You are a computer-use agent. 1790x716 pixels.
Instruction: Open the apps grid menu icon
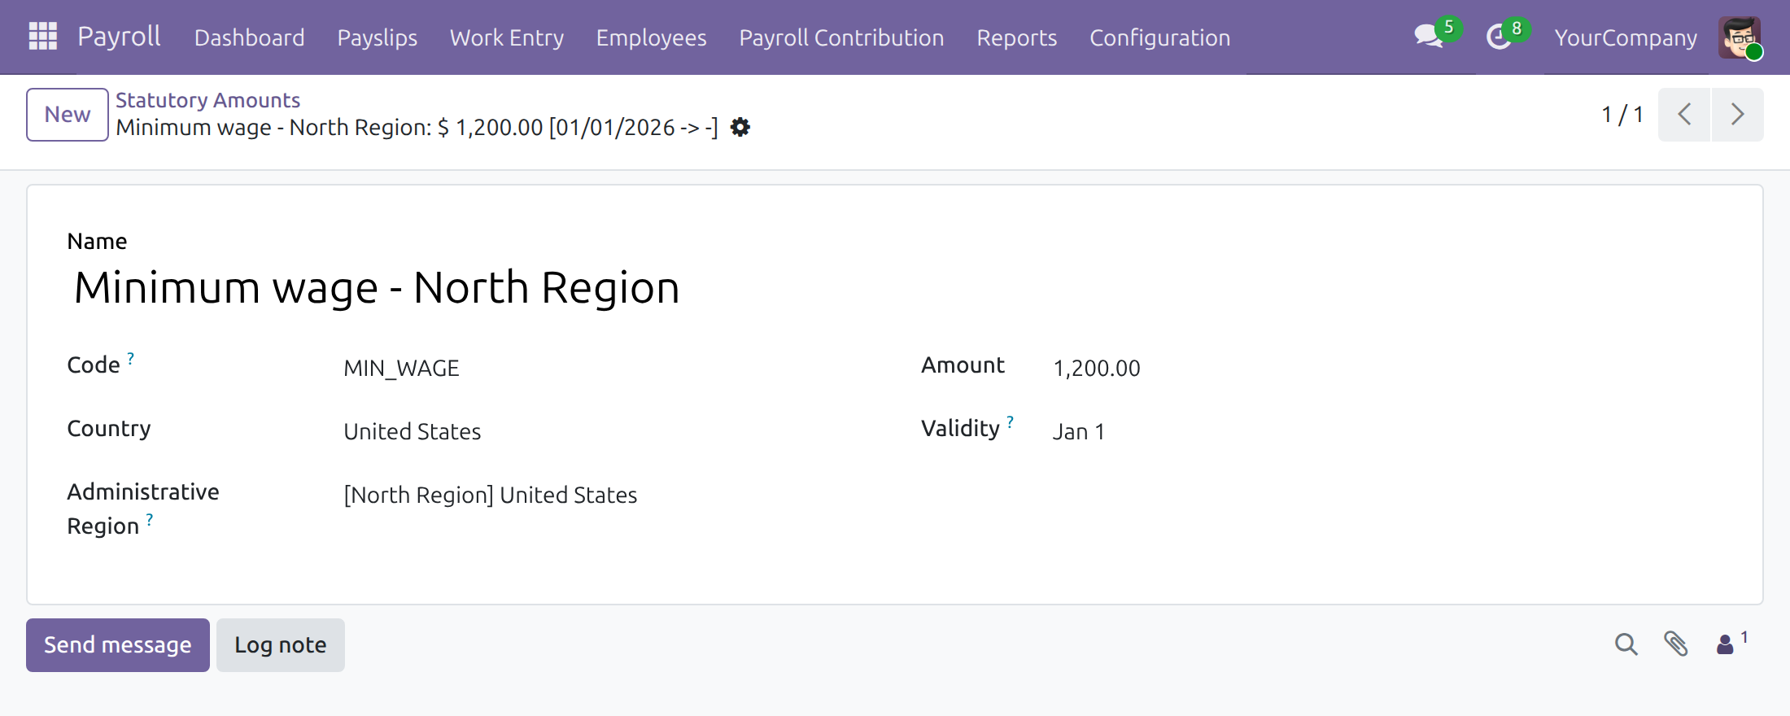point(42,37)
